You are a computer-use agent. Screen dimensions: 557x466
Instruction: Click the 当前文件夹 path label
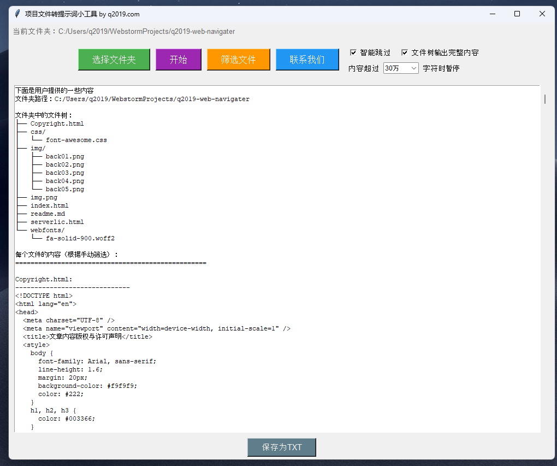[x=124, y=32]
